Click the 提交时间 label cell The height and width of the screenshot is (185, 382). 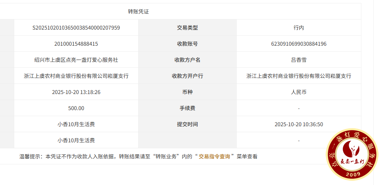click(x=187, y=124)
